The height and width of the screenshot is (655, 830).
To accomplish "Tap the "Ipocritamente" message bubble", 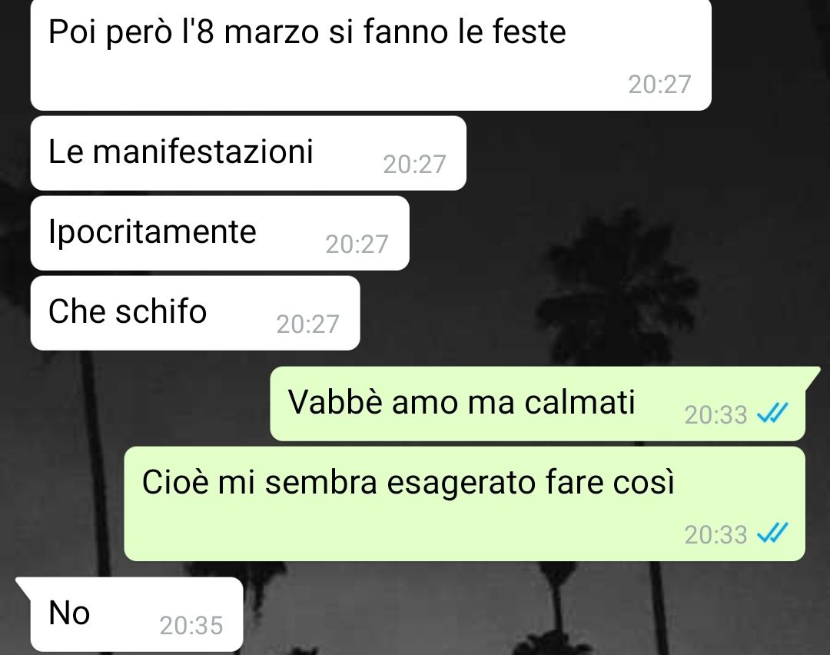I will [220, 233].
